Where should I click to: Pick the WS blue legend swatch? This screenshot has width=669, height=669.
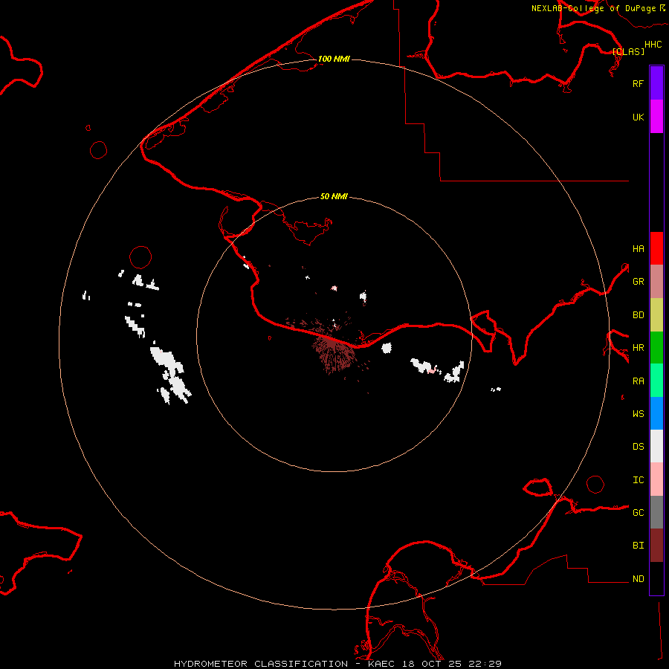[656, 413]
